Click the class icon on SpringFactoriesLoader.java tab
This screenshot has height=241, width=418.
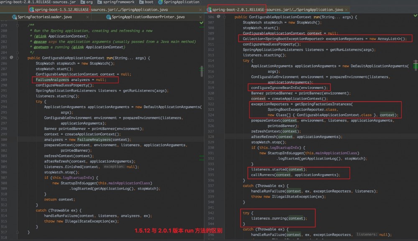tap(14, 17)
